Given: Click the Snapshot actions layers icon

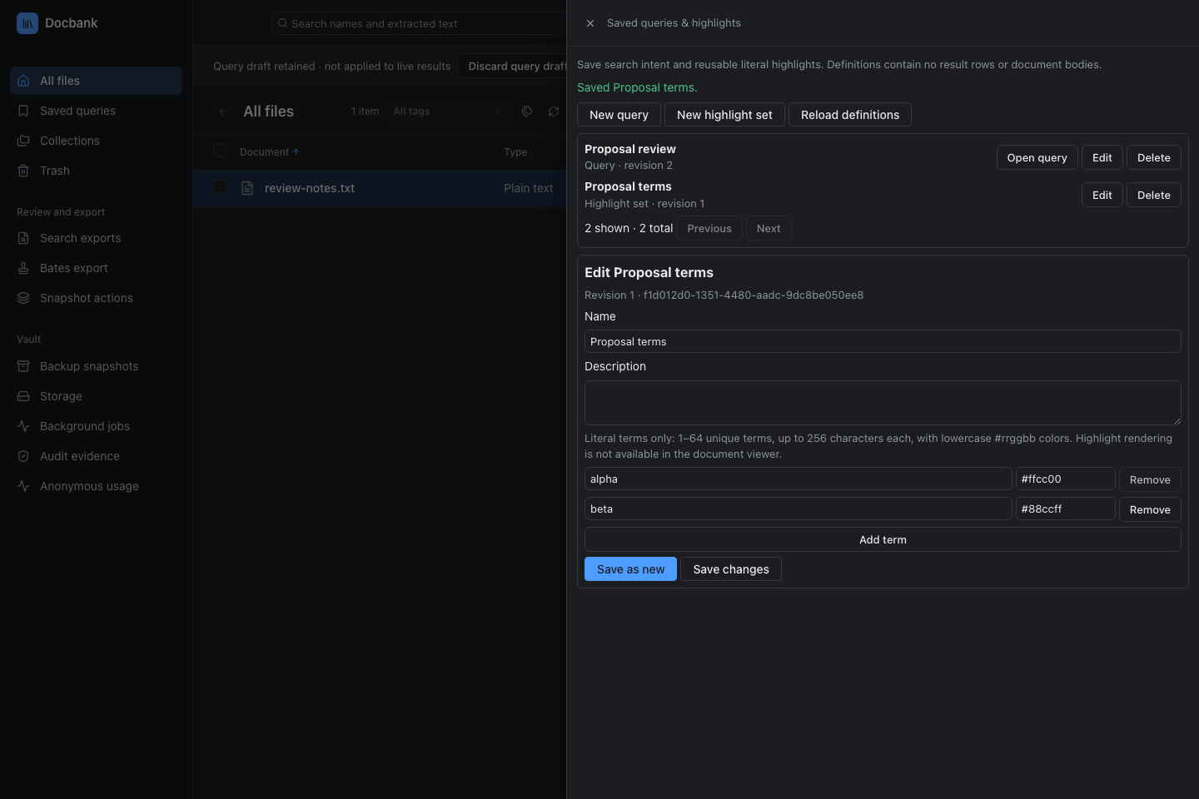Looking at the screenshot, I should tap(23, 298).
